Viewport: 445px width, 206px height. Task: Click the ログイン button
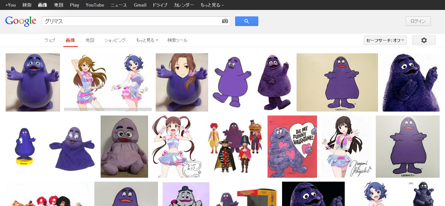tap(418, 21)
